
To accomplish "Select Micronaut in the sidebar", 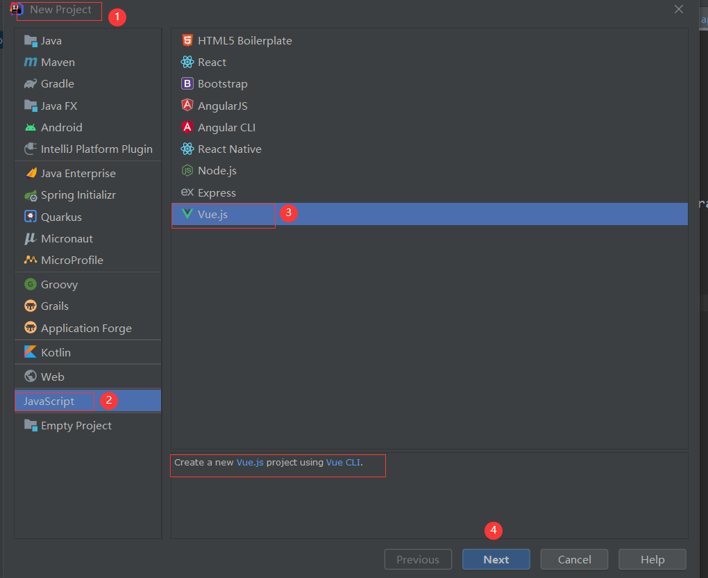I will coord(87,238).
